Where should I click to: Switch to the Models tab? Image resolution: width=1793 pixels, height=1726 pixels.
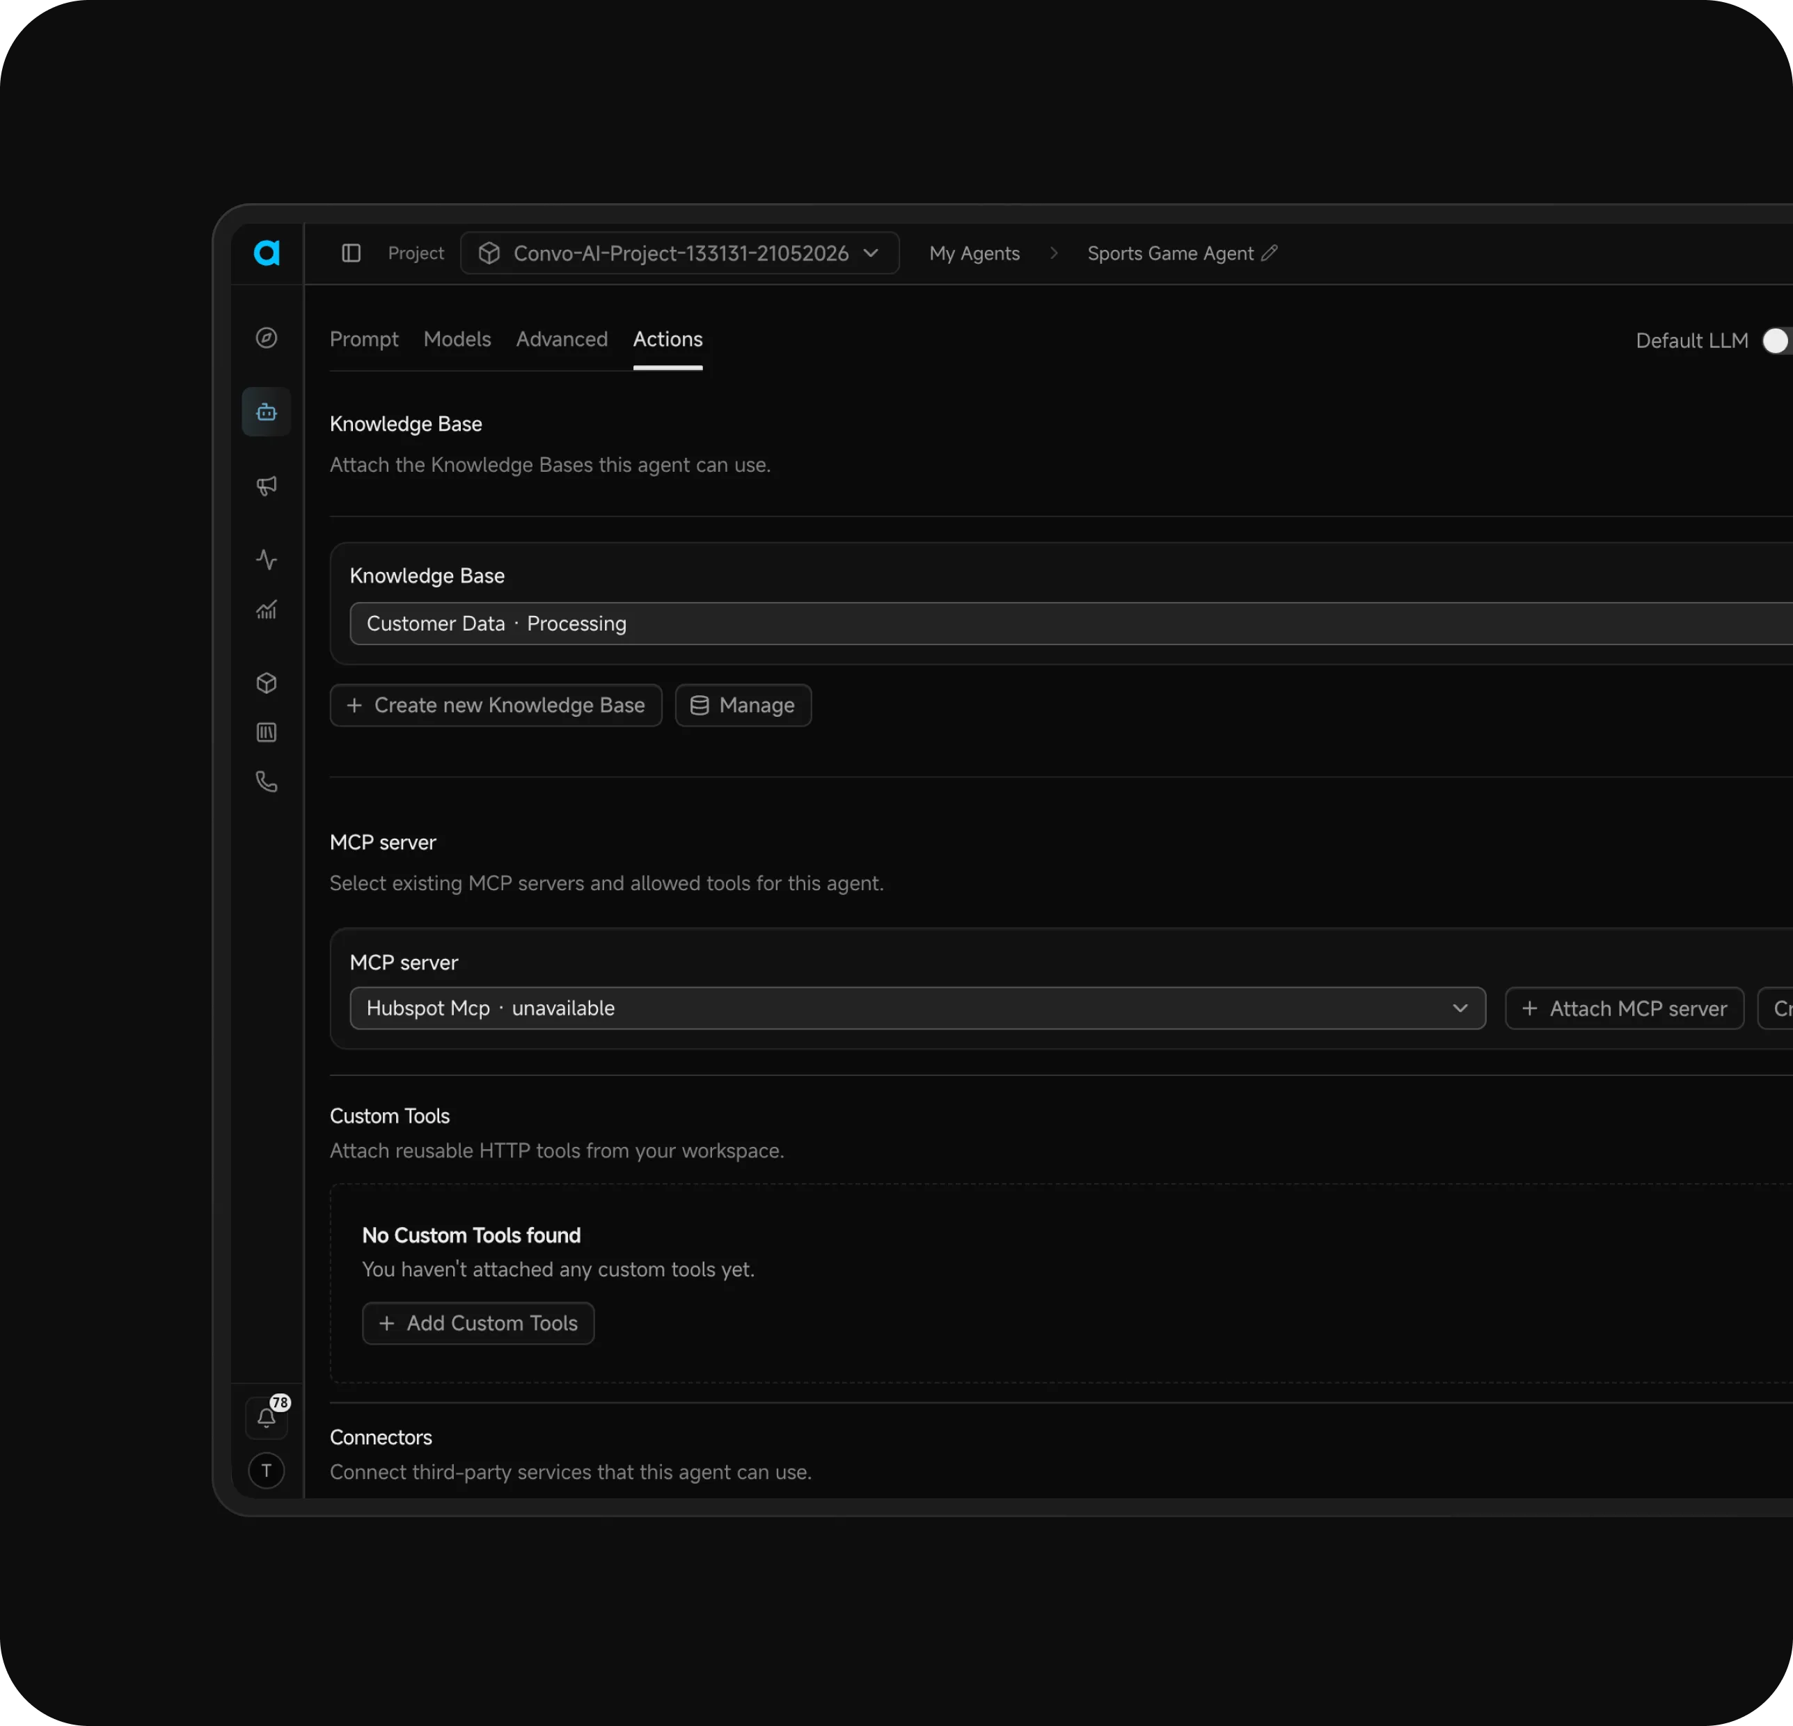457,340
